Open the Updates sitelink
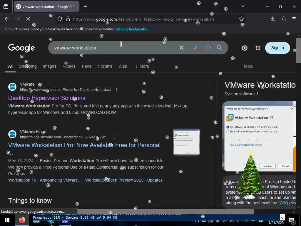Viewport: 301px width, 226px height. tap(155, 180)
